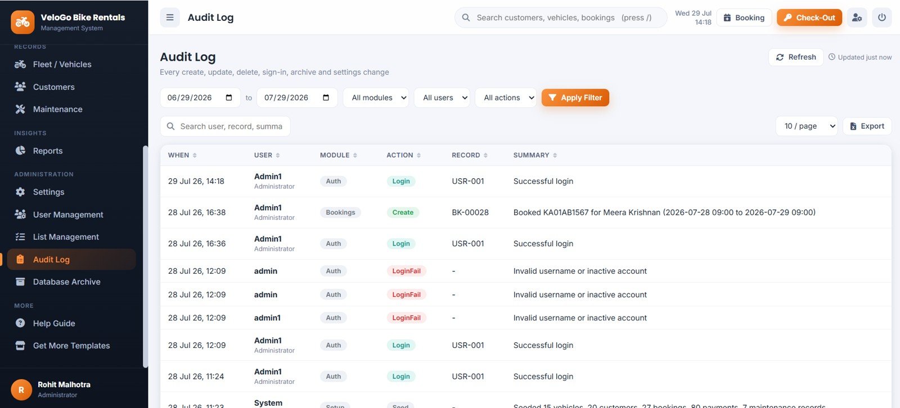Go to Maintenance page

click(x=71, y=109)
